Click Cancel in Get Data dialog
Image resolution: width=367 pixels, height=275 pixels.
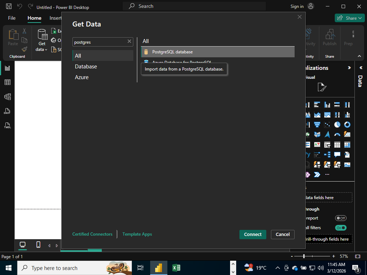(x=282, y=234)
